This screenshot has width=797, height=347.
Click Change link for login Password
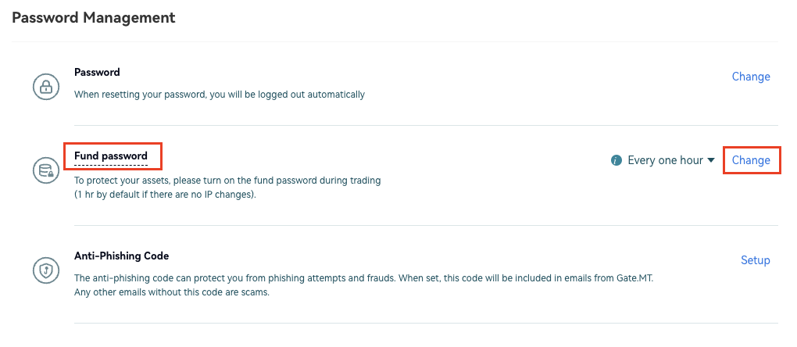pos(751,77)
